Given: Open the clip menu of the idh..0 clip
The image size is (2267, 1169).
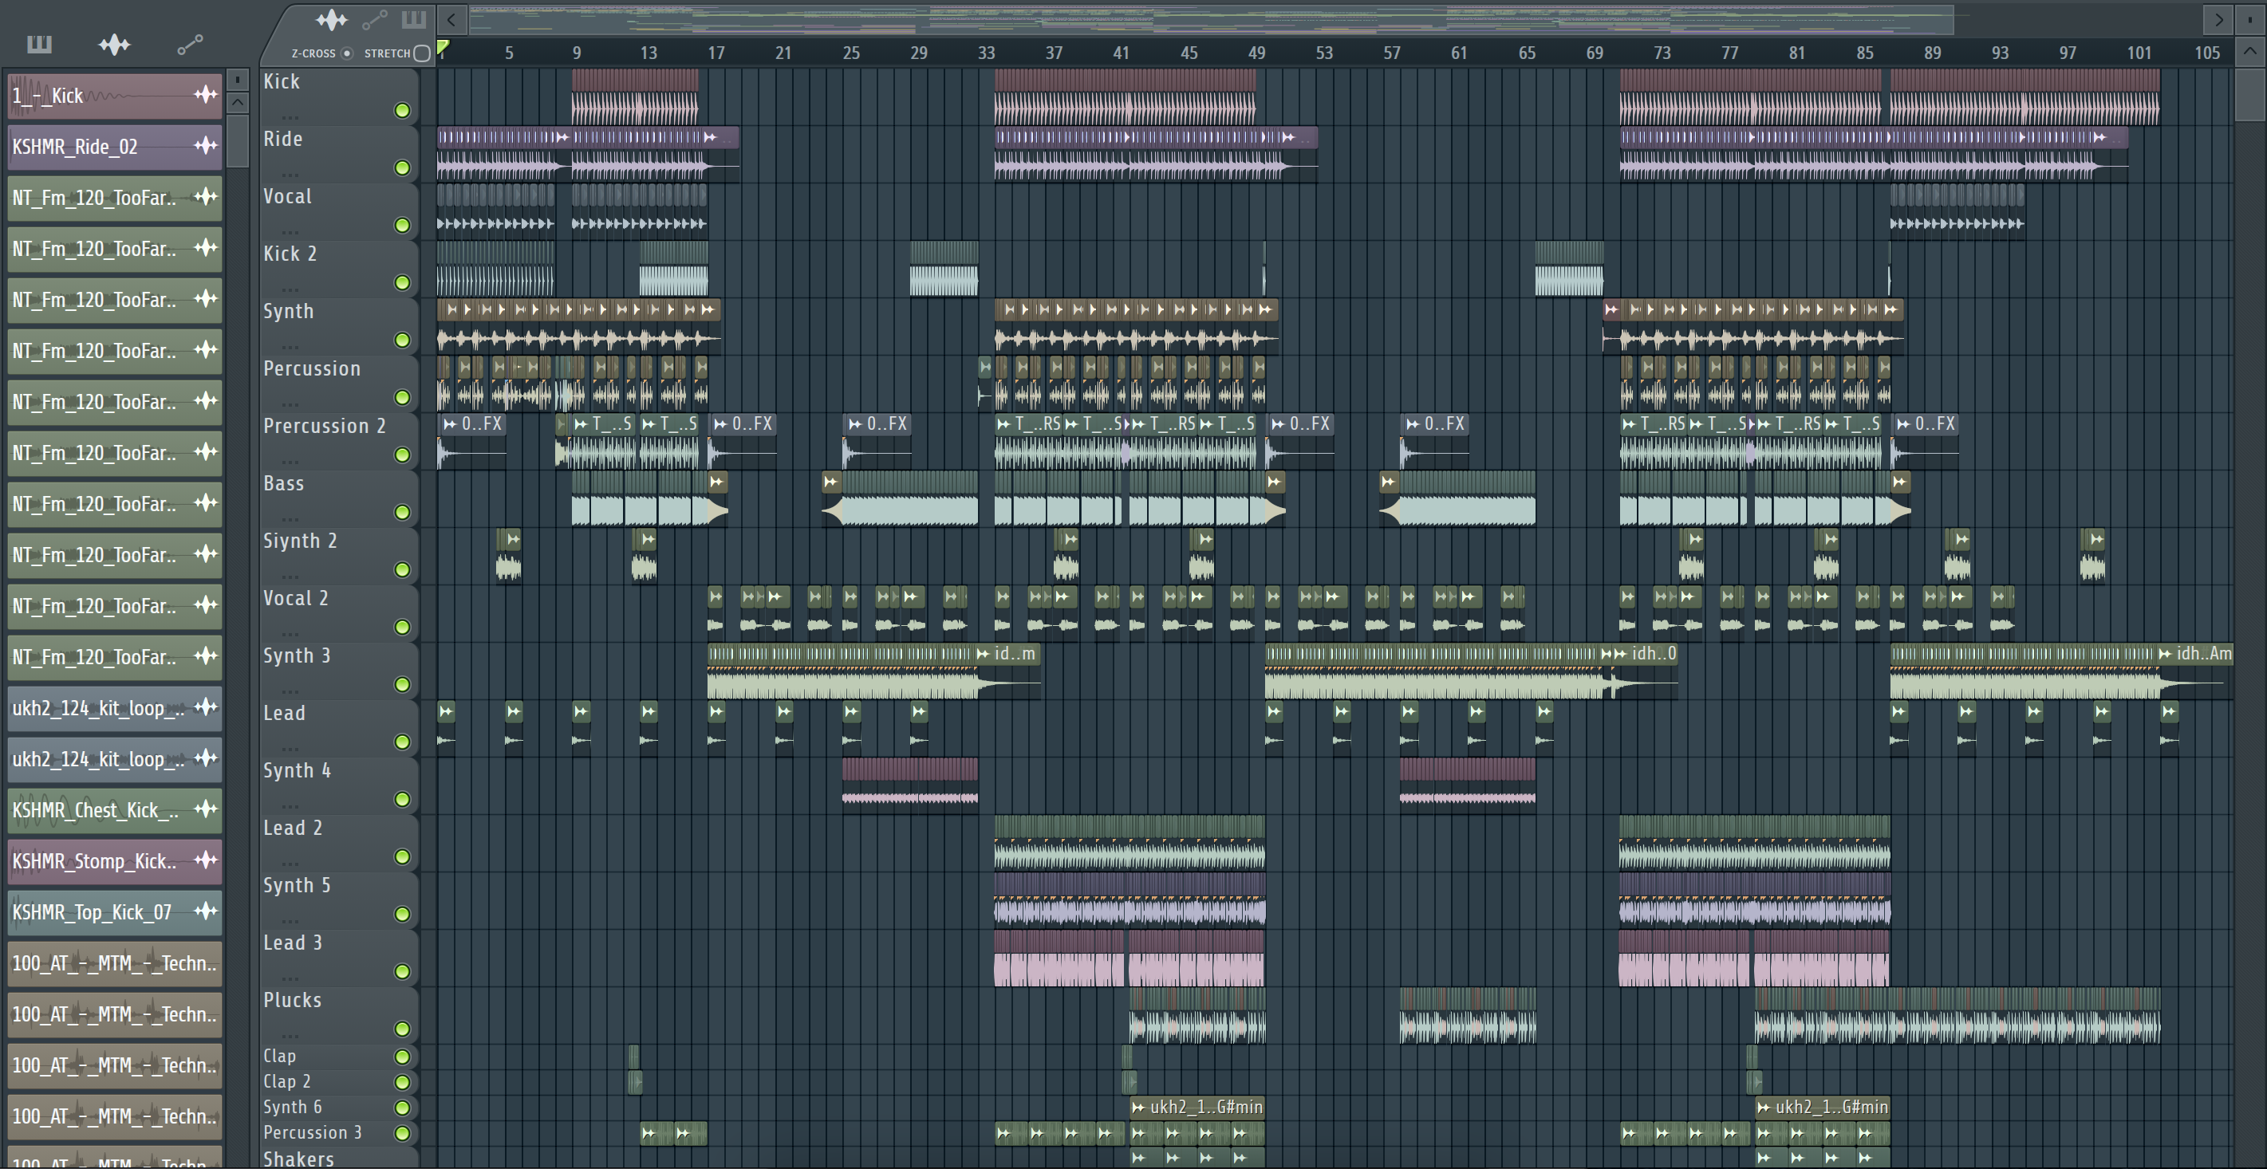Looking at the screenshot, I should click(1620, 654).
